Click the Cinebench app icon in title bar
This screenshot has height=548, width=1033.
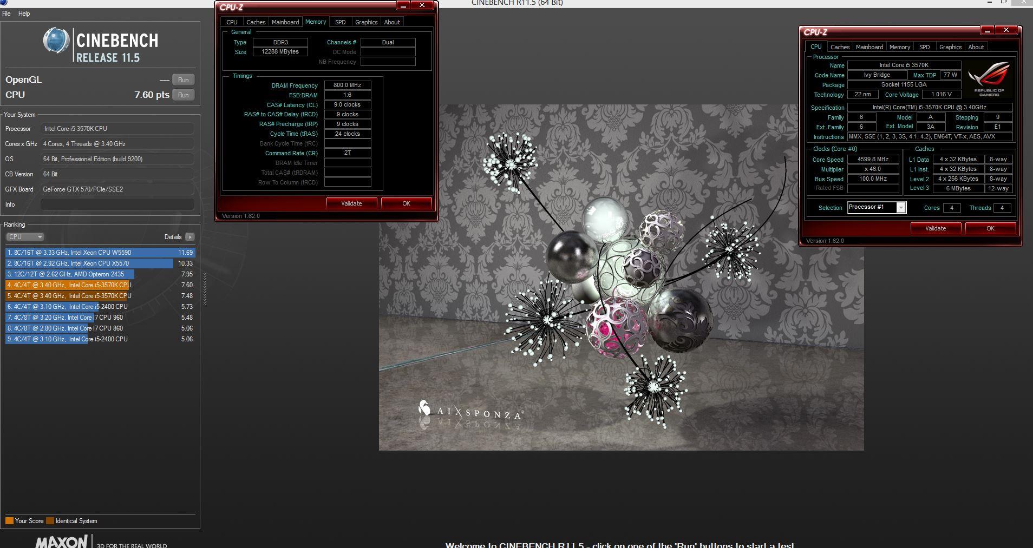click(3, 2)
